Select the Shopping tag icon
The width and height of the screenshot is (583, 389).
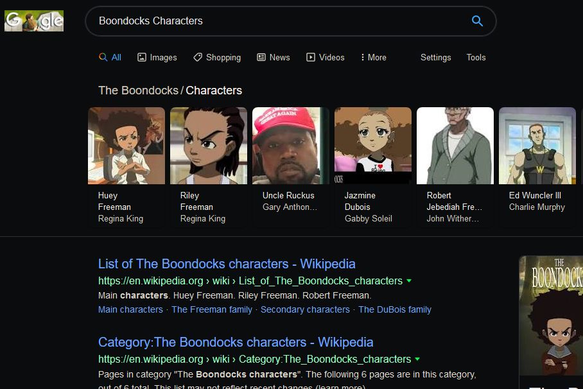point(198,57)
